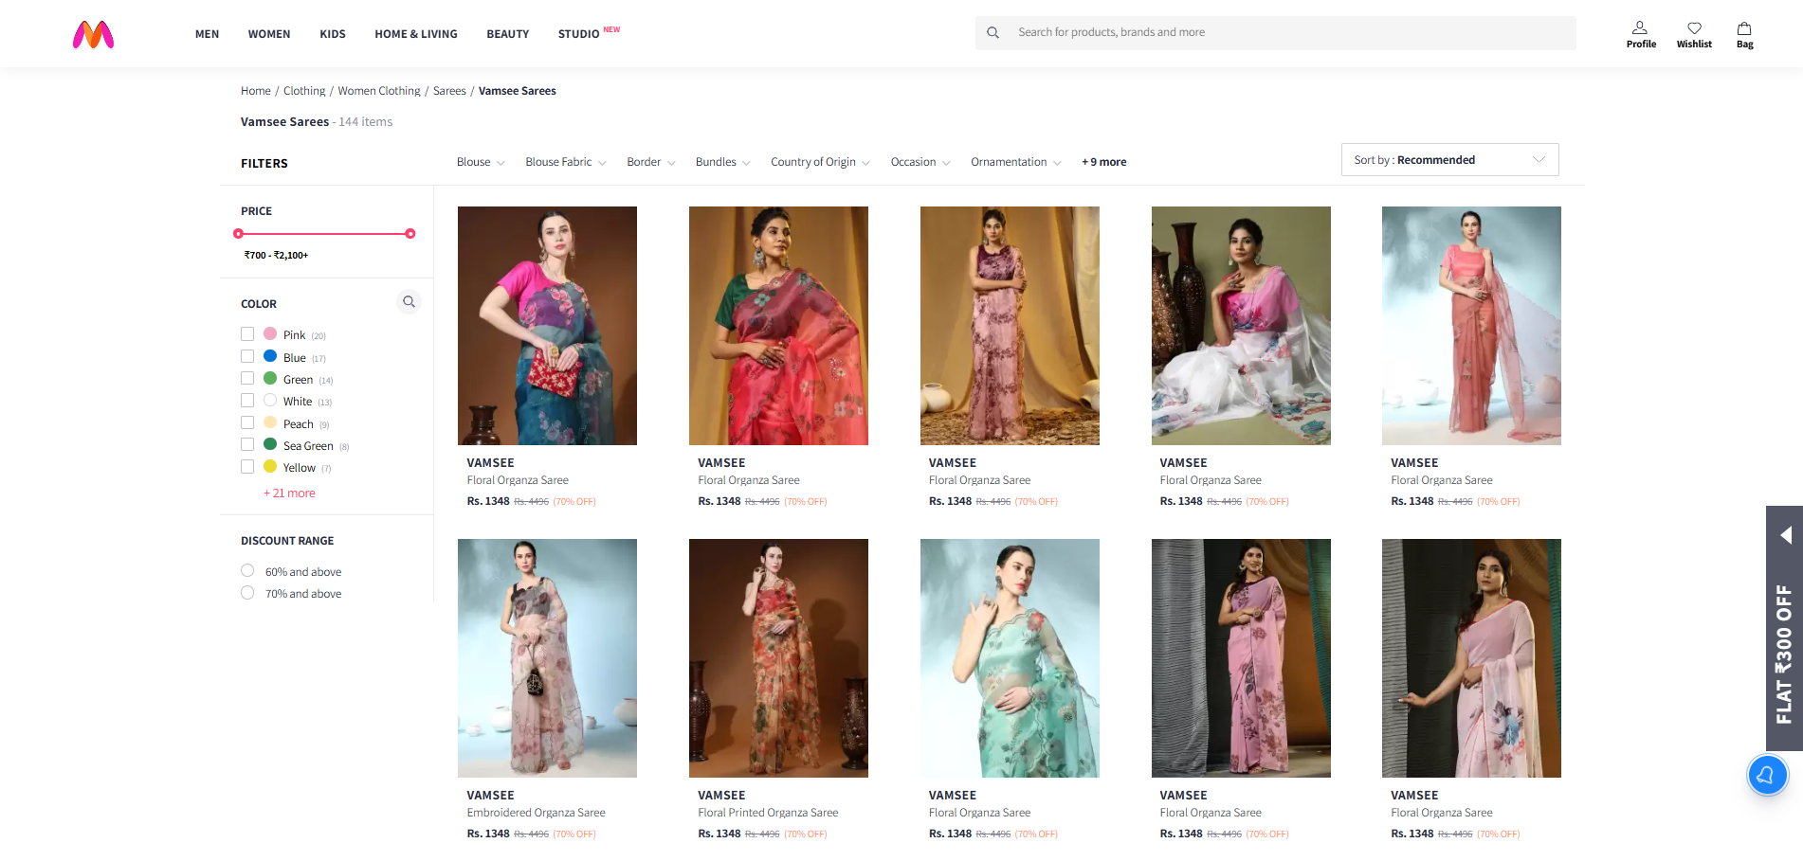This screenshot has width=1803, height=861.
Task: Go to Sarees breadcrumb link
Action: 449,91
